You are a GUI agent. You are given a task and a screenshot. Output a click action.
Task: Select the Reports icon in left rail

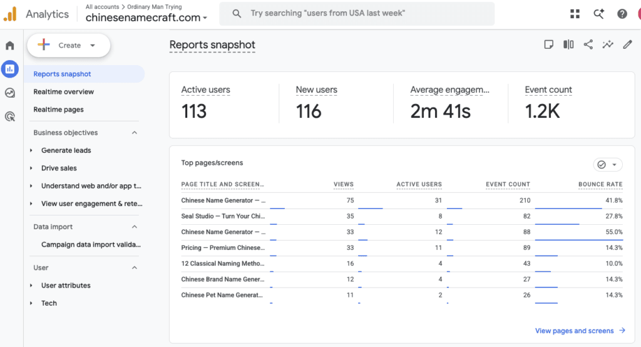[x=10, y=69]
